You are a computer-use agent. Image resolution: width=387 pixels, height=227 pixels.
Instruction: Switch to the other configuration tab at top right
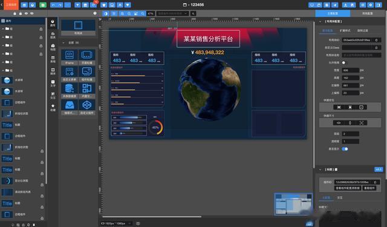368,13
